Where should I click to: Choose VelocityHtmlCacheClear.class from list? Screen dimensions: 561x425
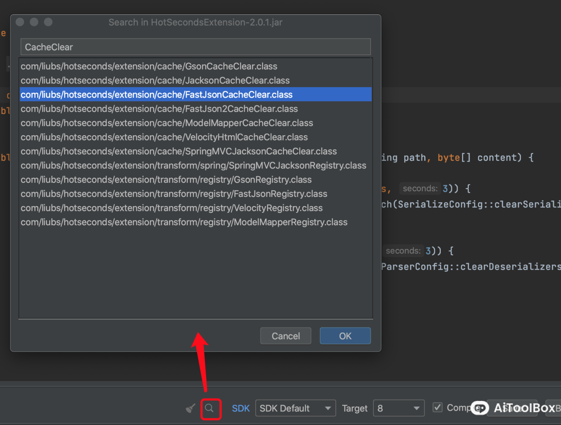click(x=164, y=137)
